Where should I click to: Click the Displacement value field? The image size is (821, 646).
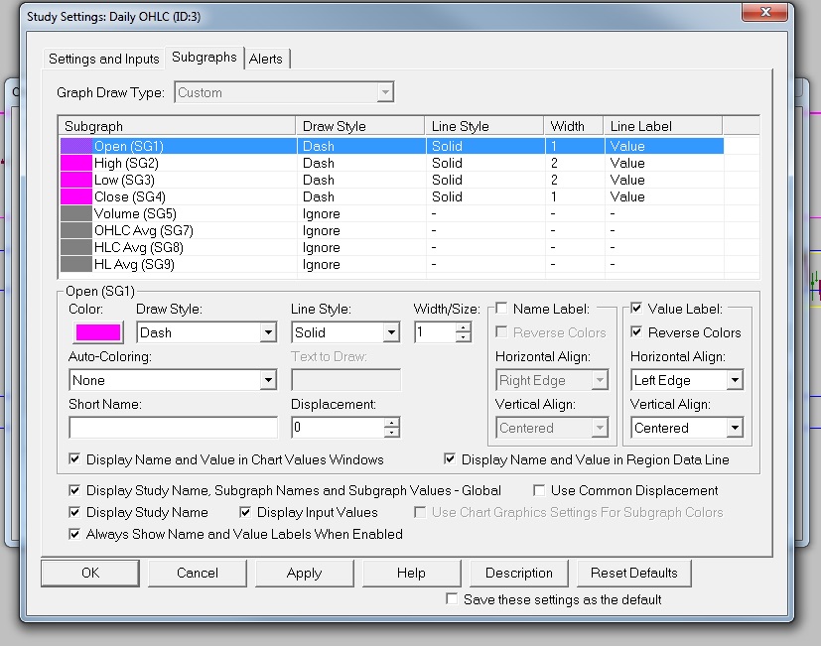(338, 428)
